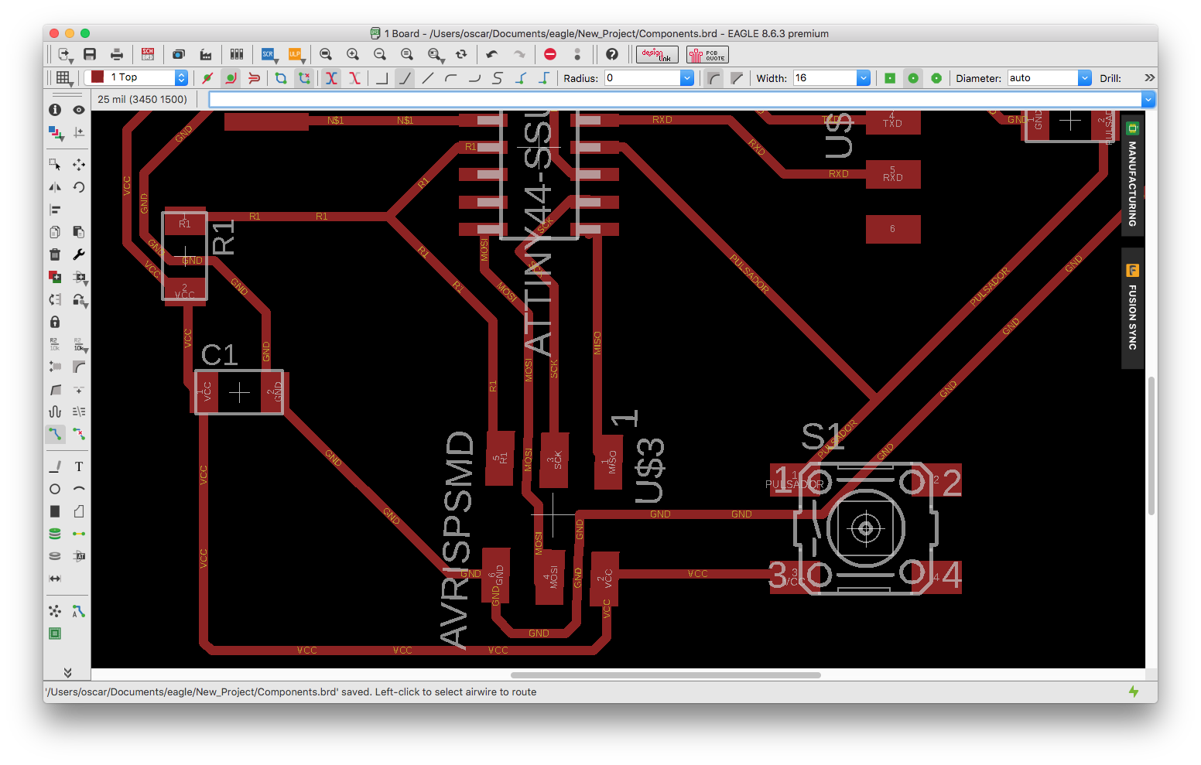Select the Via tool
The width and height of the screenshot is (1201, 765).
coord(55,534)
